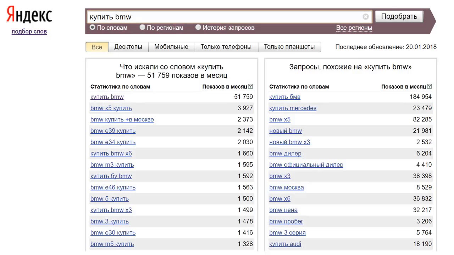Open the similar query 'bmw x5'

[280, 119]
